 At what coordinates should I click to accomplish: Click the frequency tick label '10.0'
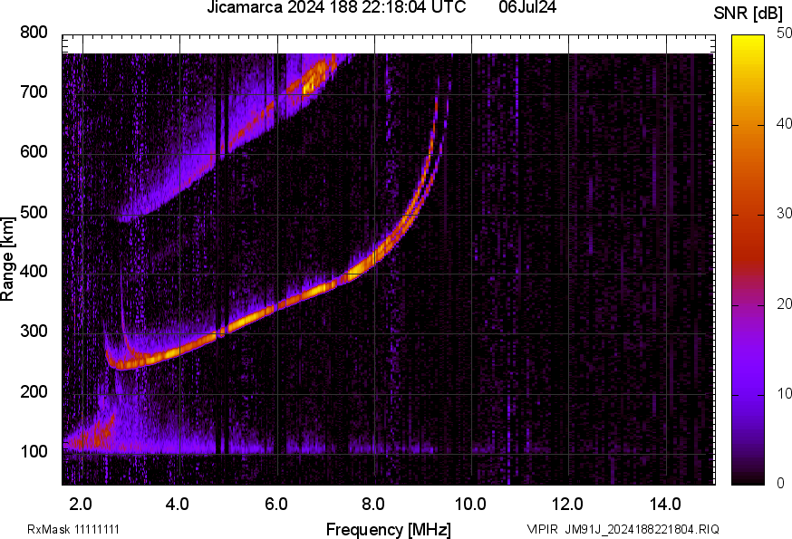(x=470, y=504)
